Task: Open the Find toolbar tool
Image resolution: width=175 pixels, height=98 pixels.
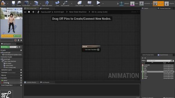Action: pos(57,3)
